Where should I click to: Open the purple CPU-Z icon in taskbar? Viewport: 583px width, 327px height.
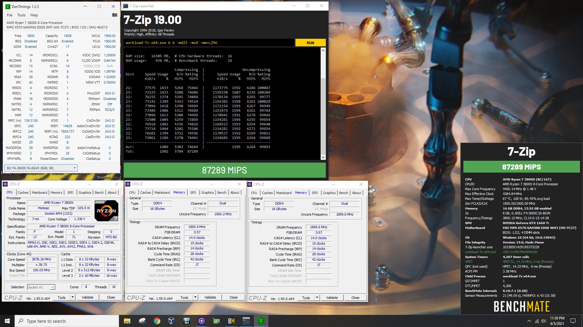tap(202, 321)
